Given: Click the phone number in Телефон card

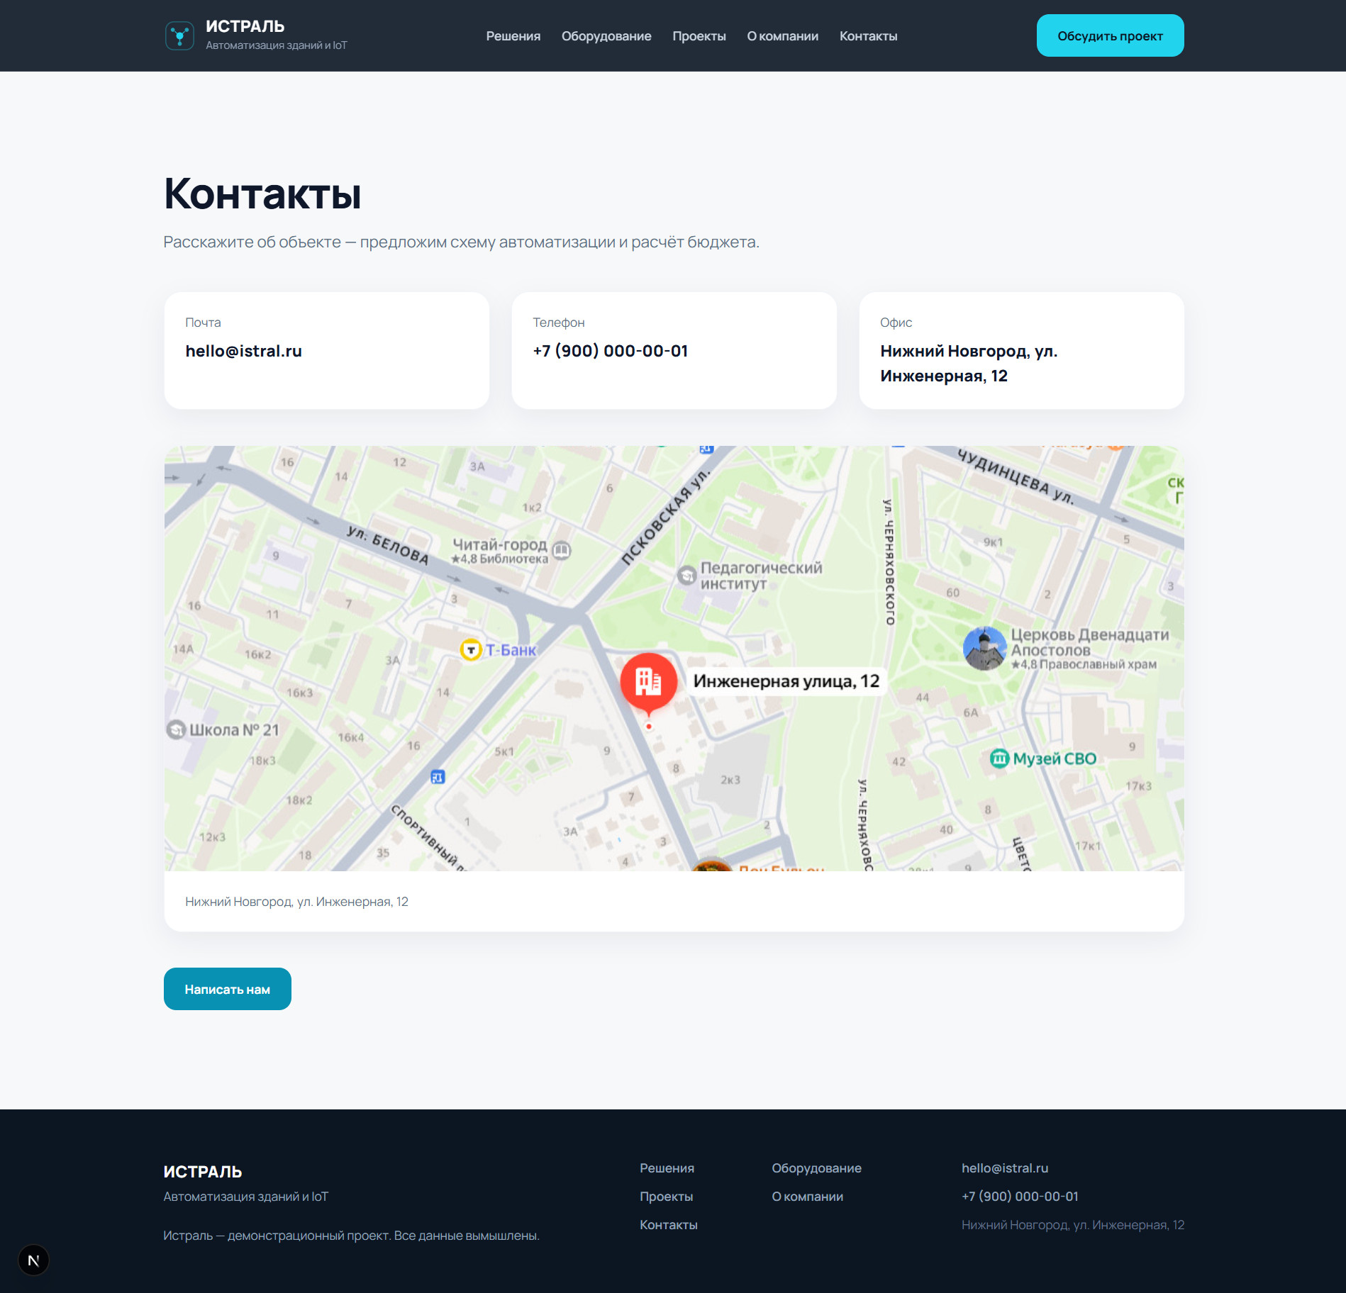Looking at the screenshot, I should 611,351.
